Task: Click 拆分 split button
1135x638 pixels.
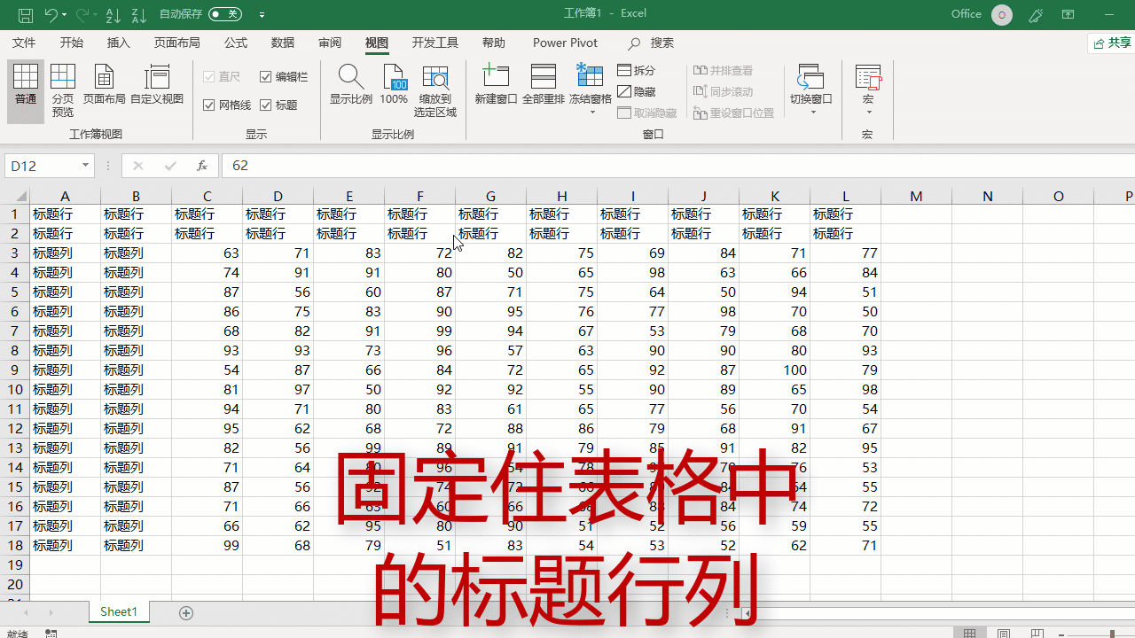Action: point(637,70)
